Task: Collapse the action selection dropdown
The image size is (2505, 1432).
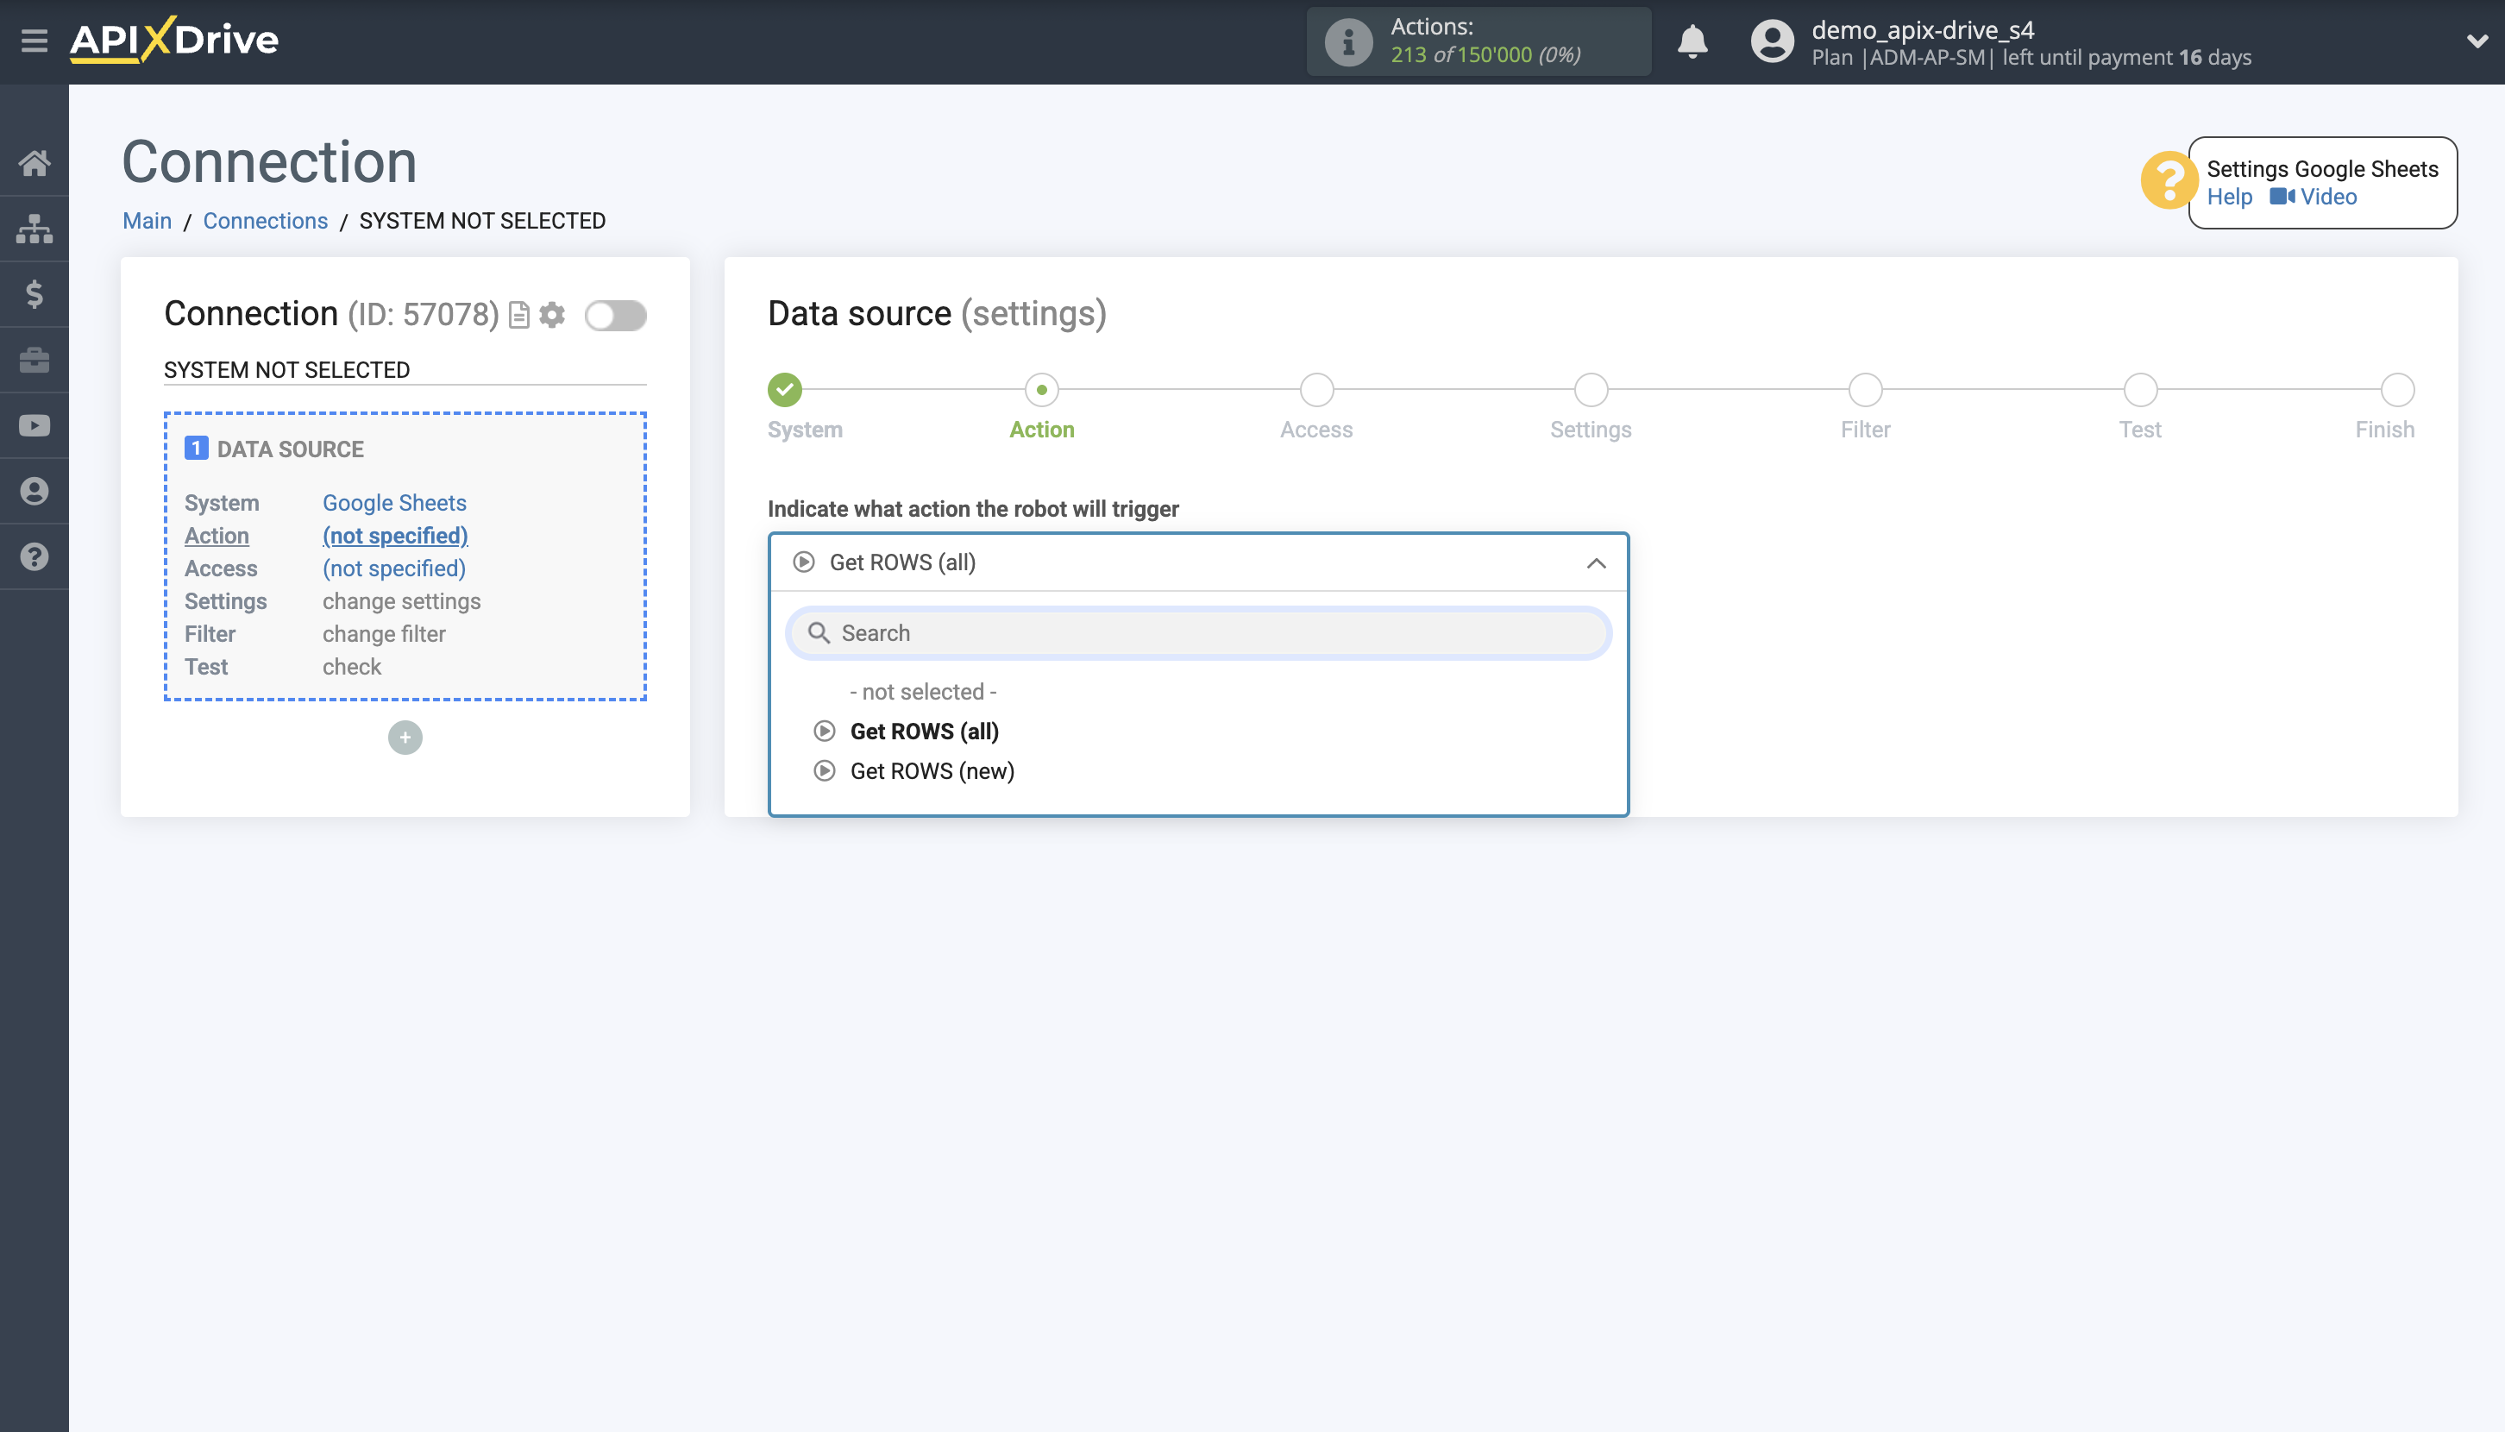Action: click(x=1594, y=562)
